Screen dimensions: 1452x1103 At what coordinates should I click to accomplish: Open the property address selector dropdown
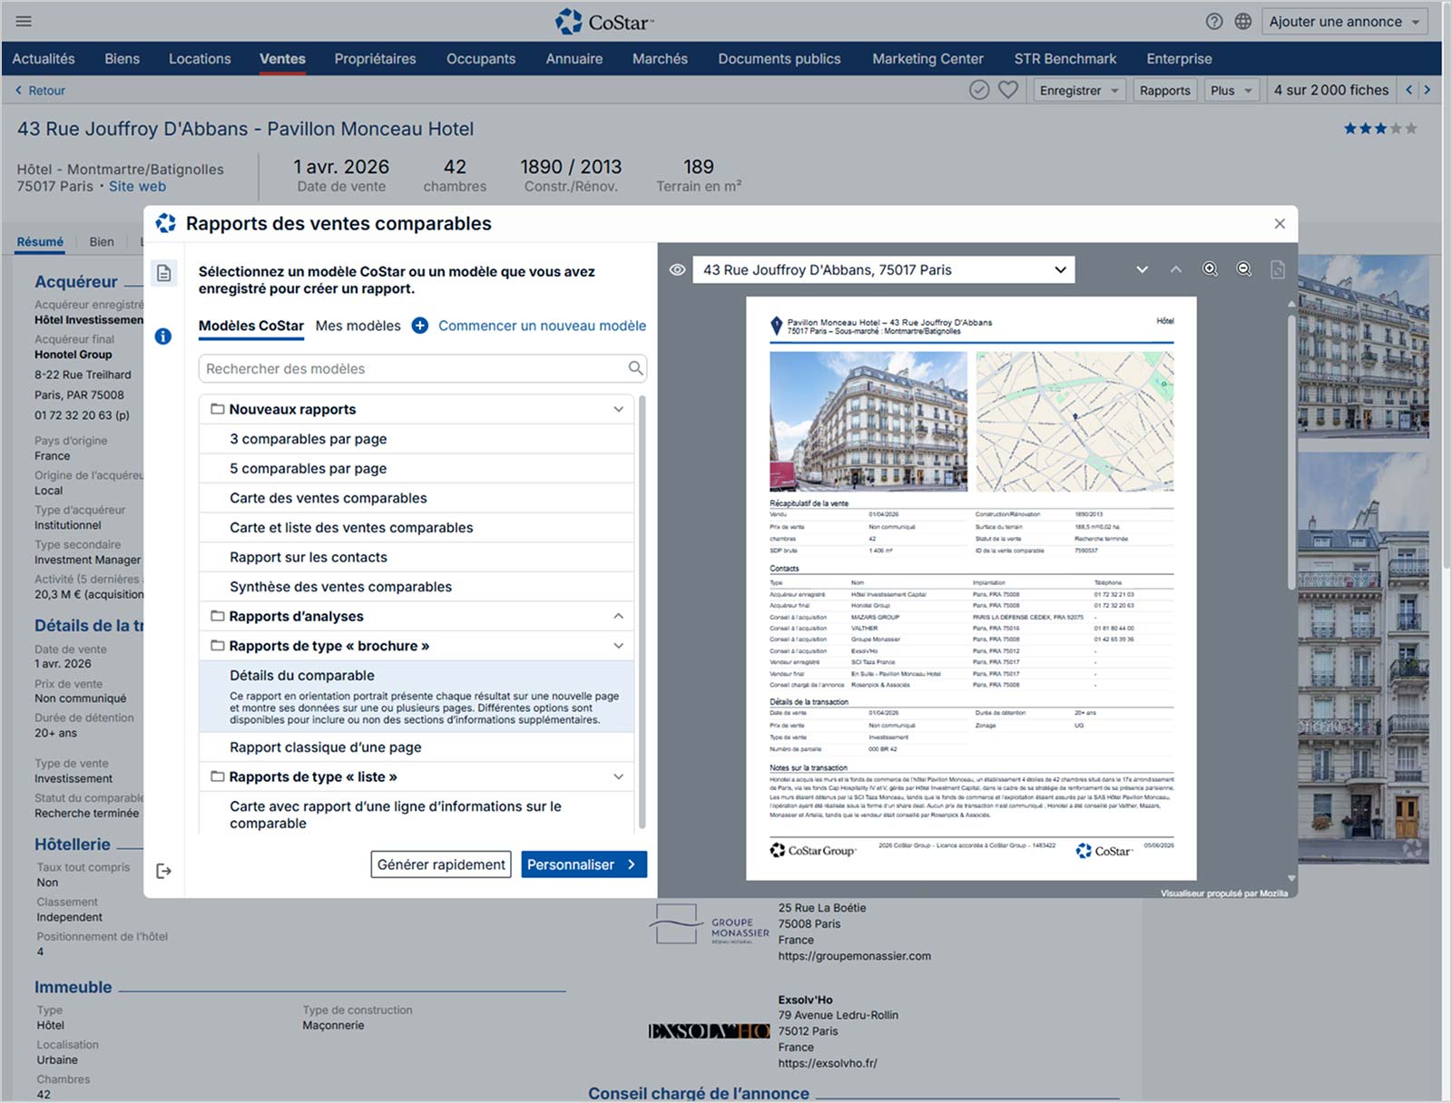point(884,270)
